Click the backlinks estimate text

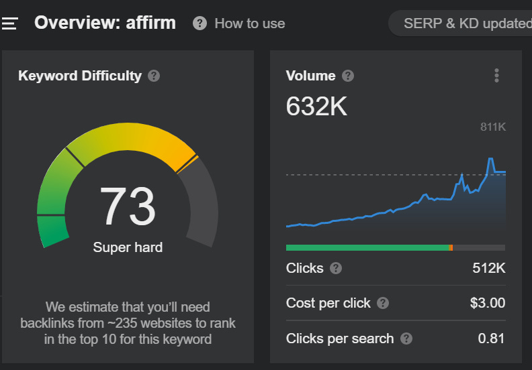(x=128, y=323)
